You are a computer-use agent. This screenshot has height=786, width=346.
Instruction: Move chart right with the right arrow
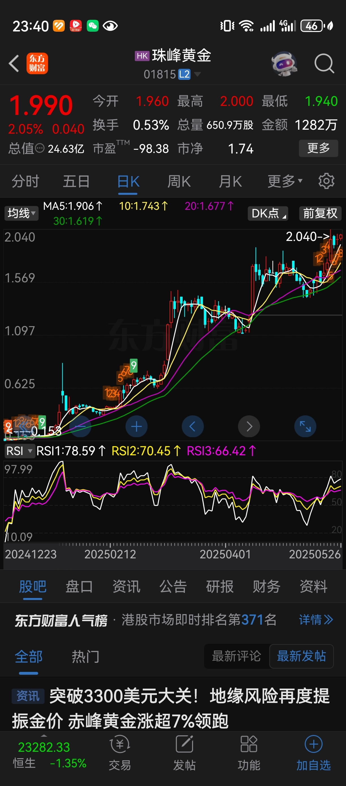pyautogui.click(x=249, y=426)
